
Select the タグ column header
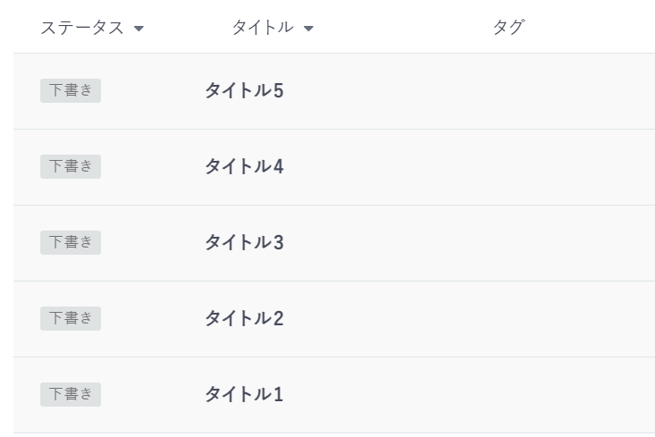point(508,27)
